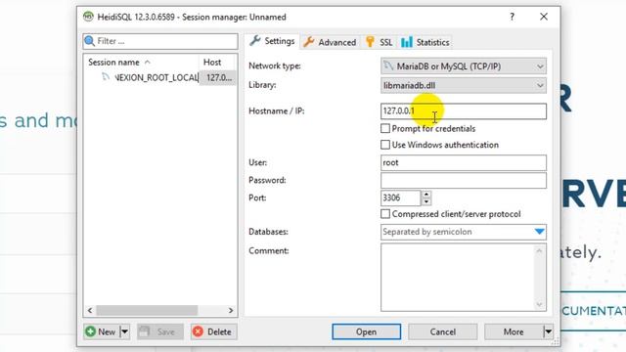Click the key icon on SSL tab
The width and height of the screenshot is (626, 352).
click(370, 41)
